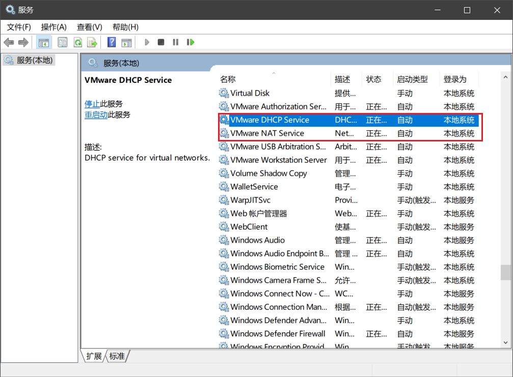513x377 pixels.
Task: Open the 操作(A) menu
Action: tap(53, 27)
